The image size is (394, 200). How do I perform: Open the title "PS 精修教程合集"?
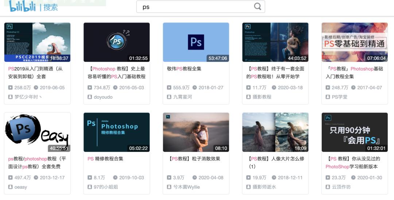tap(105, 159)
